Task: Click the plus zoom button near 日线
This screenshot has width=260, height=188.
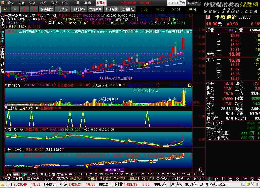Action: 194,174
